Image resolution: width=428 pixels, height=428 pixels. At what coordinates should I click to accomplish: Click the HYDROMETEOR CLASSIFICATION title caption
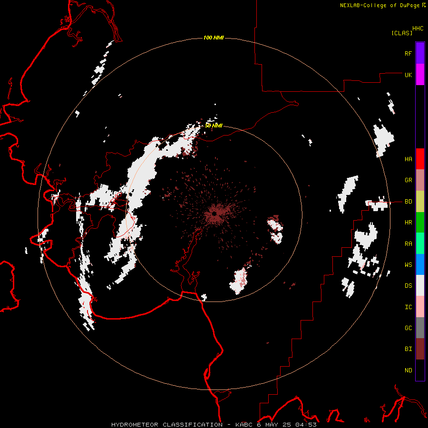click(167, 425)
